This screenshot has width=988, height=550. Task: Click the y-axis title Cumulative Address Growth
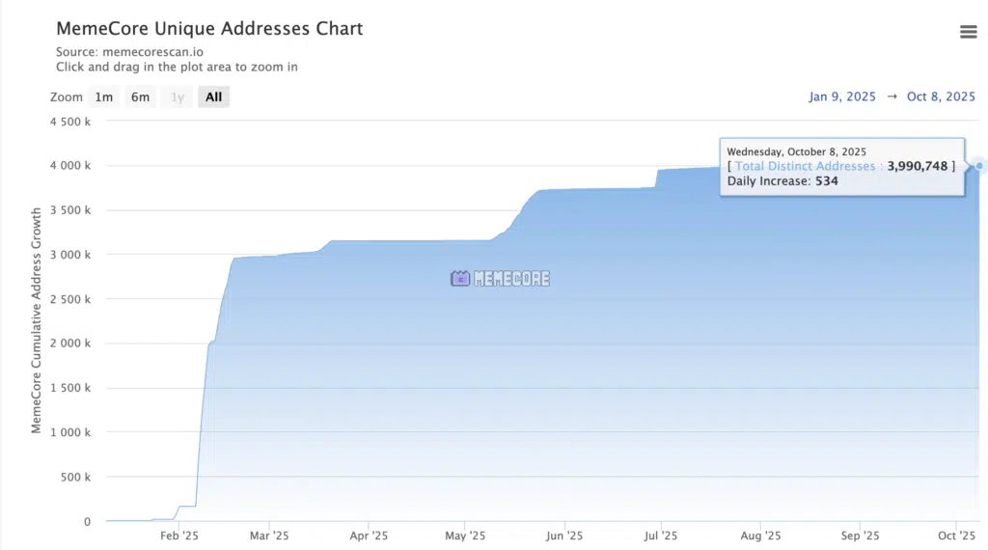tap(37, 319)
